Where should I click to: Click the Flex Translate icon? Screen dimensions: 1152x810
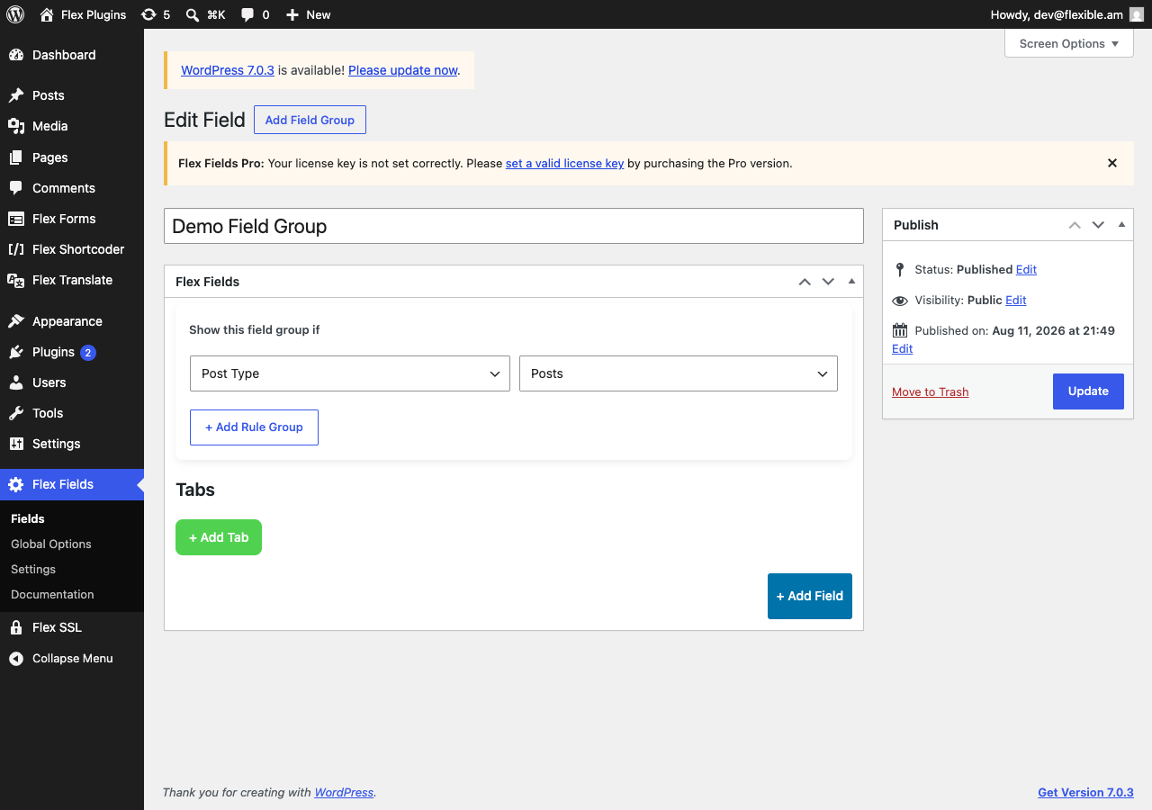tap(16, 280)
